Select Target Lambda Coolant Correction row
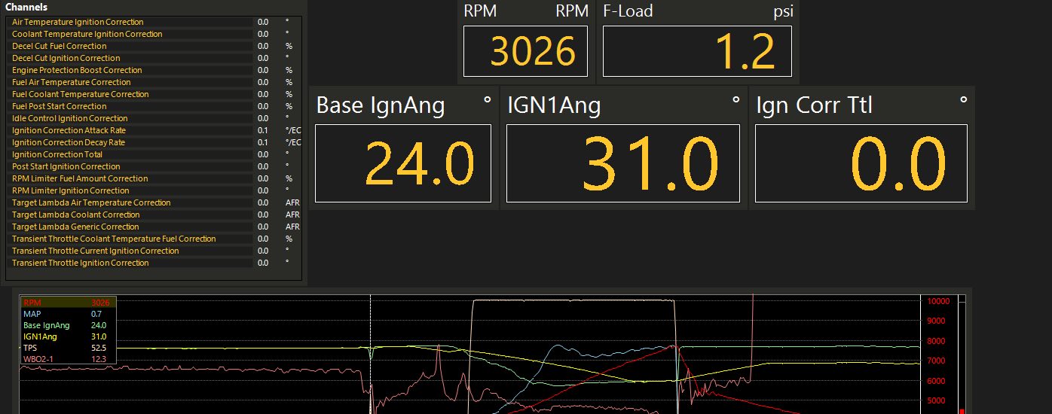The width and height of the screenshot is (1052, 414). [x=154, y=215]
